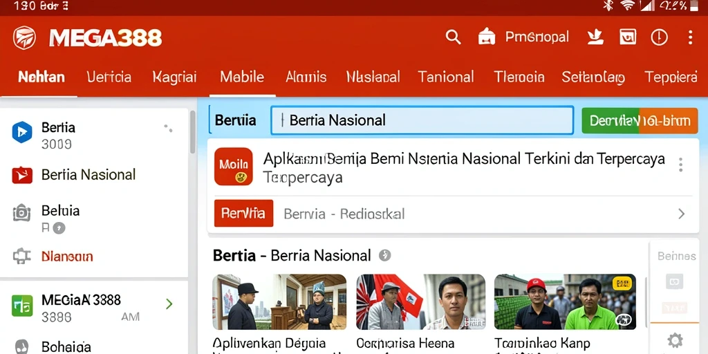The height and width of the screenshot is (354, 708).
Task: Switch to the Teppiera tab
Action: pyautogui.click(x=671, y=77)
